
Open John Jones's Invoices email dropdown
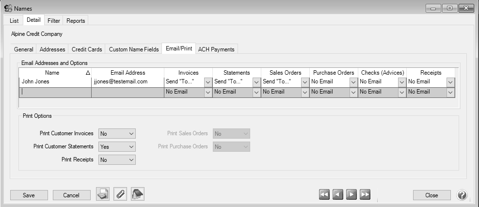pos(208,82)
